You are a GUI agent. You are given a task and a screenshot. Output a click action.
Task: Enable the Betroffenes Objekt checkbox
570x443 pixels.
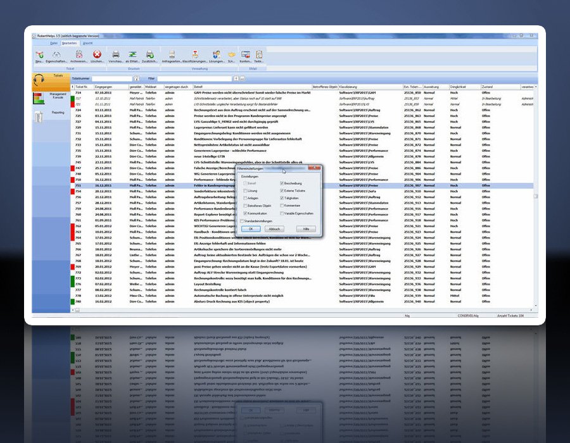[245, 206]
